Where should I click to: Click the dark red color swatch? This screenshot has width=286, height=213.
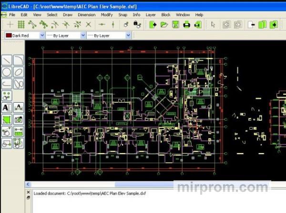[x=9, y=36]
